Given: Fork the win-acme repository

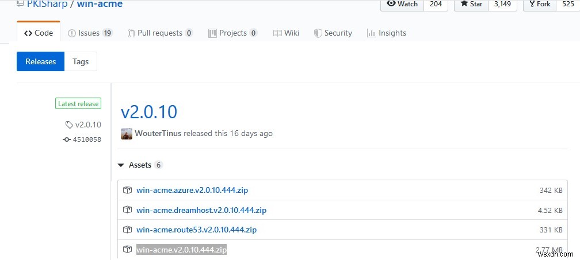Looking at the screenshot, I should pos(540,5).
